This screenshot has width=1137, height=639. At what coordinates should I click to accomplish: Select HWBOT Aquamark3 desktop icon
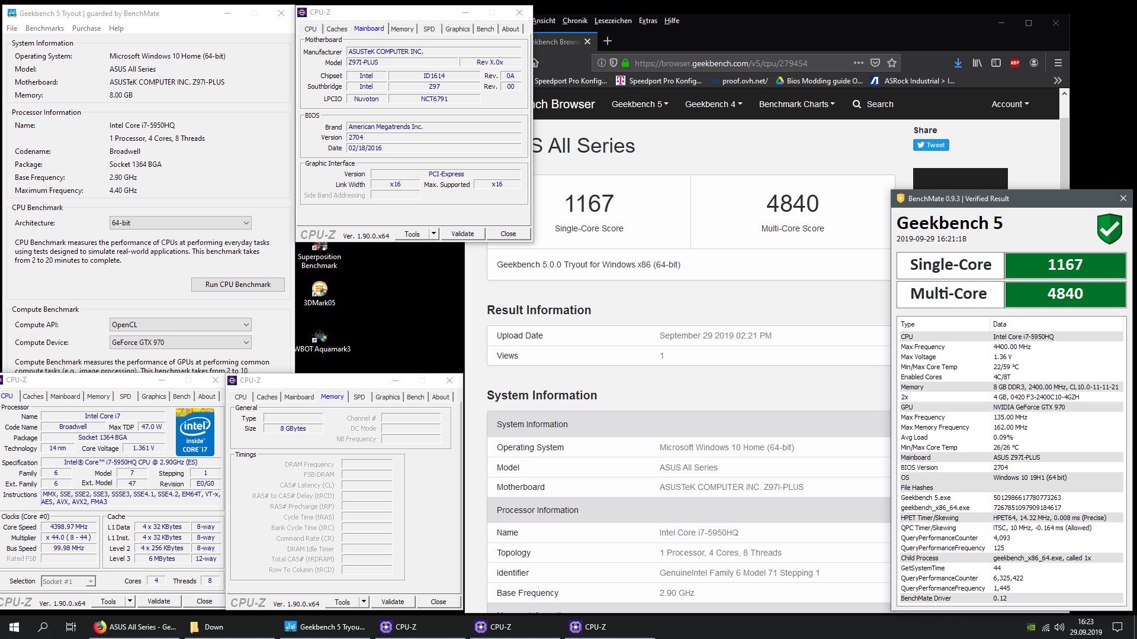[322, 341]
